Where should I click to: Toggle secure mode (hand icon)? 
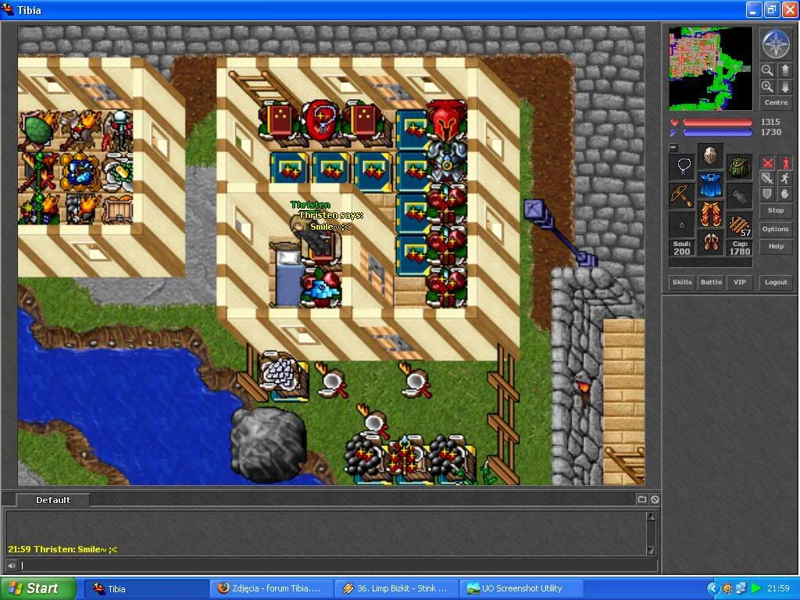coord(784,194)
